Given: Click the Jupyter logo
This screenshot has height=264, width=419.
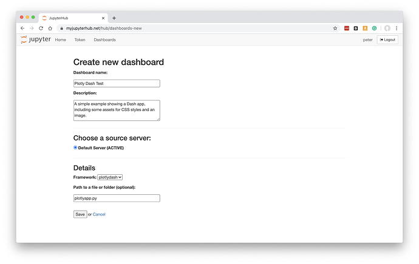Looking at the screenshot, I should 36,39.
